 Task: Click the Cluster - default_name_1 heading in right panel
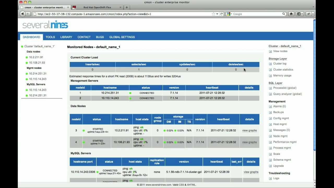pos(285,46)
